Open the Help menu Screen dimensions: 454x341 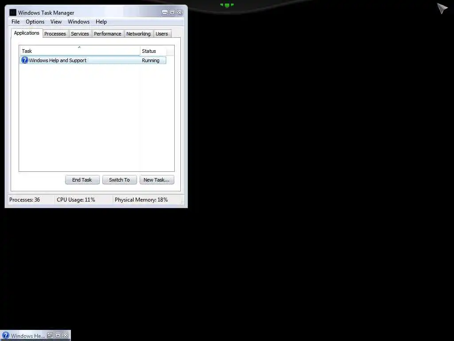click(x=102, y=22)
